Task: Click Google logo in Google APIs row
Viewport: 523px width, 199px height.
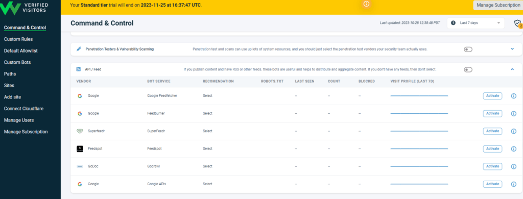Action: pyautogui.click(x=80, y=184)
